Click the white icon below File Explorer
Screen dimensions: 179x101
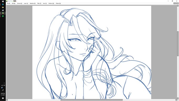[3, 10]
